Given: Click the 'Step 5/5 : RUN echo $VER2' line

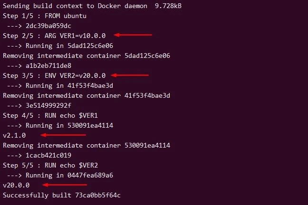Looking at the screenshot, I should pos(50,165).
